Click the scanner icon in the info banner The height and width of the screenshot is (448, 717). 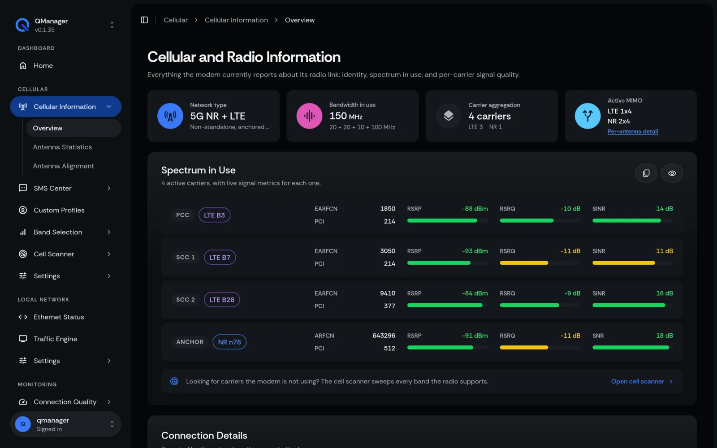[174, 381]
